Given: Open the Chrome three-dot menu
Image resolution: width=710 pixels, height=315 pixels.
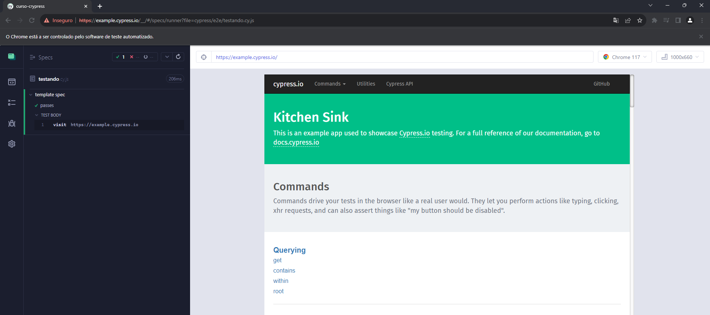Looking at the screenshot, I should (x=702, y=20).
